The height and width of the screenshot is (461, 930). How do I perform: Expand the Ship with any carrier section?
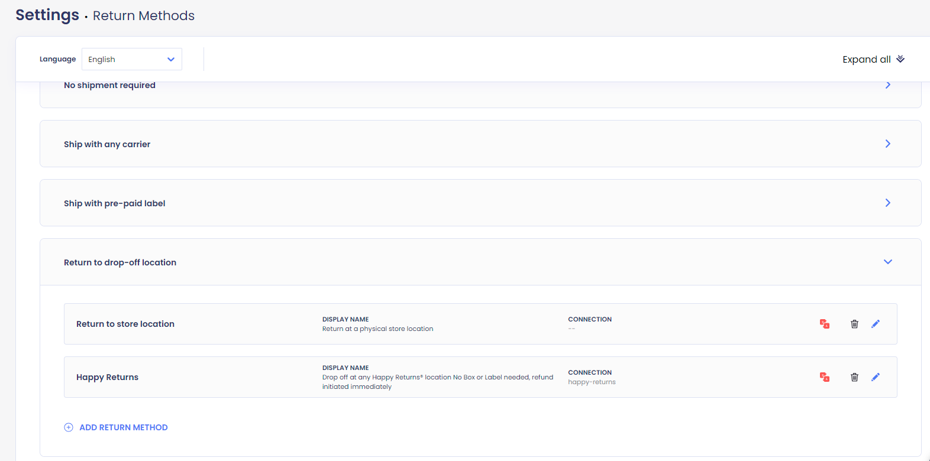point(888,144)
